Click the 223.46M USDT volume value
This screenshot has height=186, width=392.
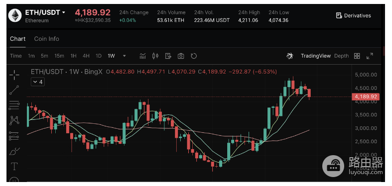[x=212, y=20]
